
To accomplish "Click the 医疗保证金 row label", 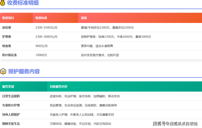I will click(x=10, y=55).
